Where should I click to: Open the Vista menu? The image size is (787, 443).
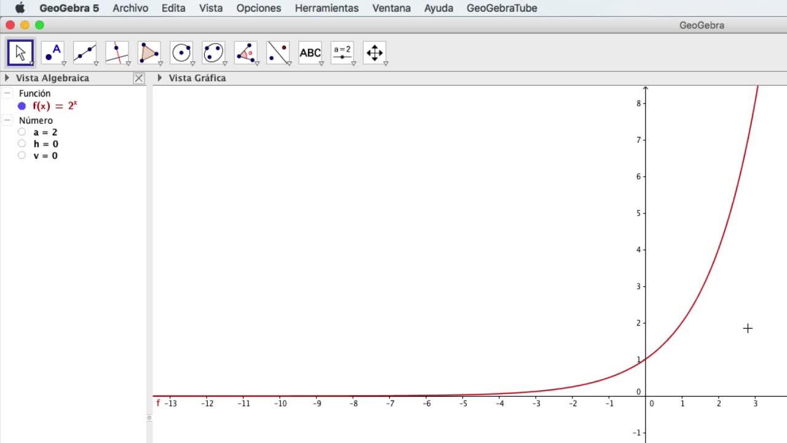(211, 8)
